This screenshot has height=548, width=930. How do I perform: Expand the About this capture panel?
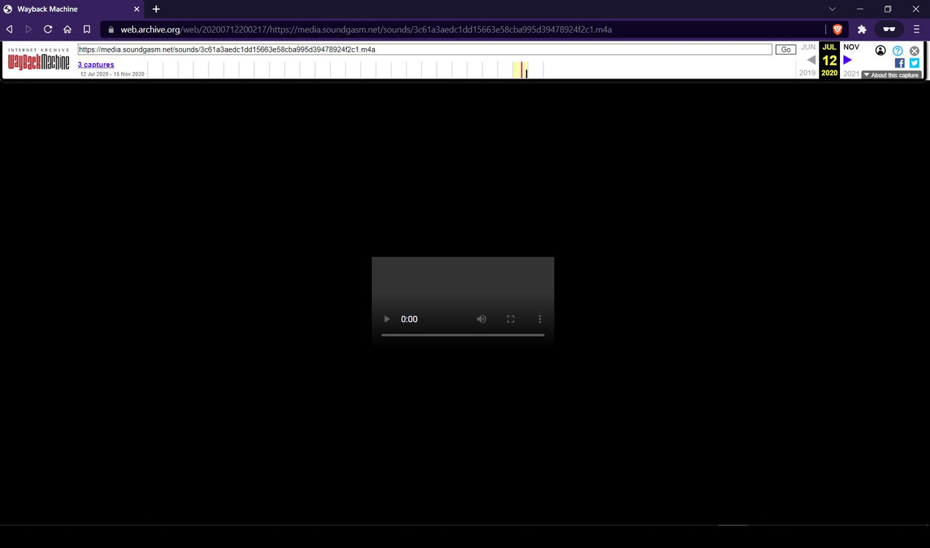point(891,75)
